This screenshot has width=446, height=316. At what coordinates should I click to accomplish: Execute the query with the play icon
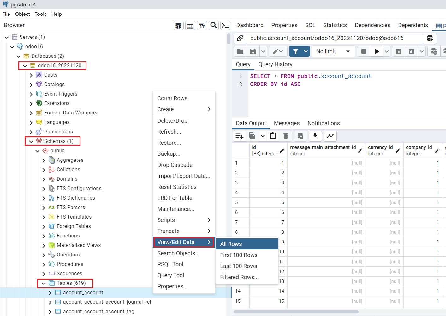[377, 51]
